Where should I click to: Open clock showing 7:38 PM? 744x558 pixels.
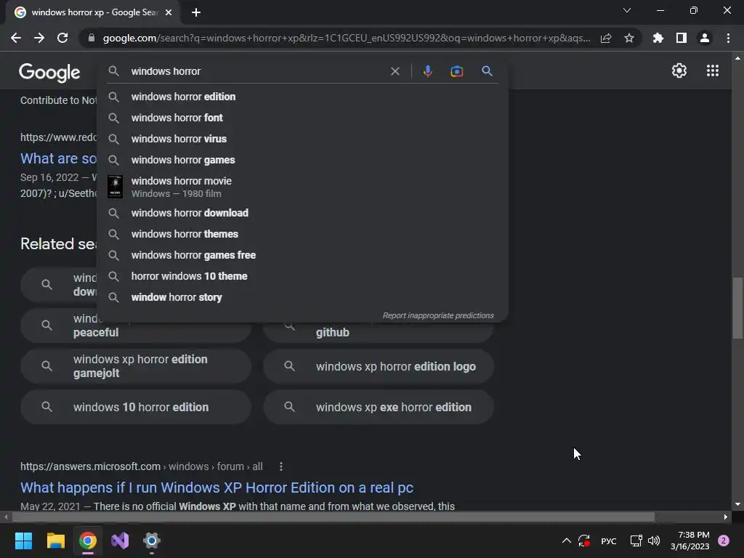690,541
